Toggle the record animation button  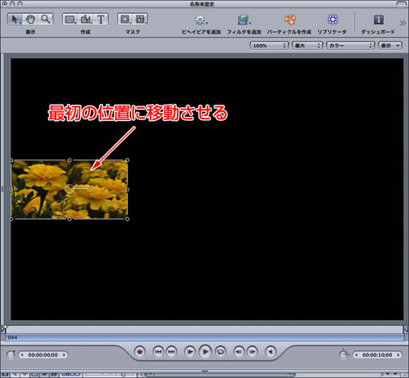pyautogui.click(x=140, y=352)
